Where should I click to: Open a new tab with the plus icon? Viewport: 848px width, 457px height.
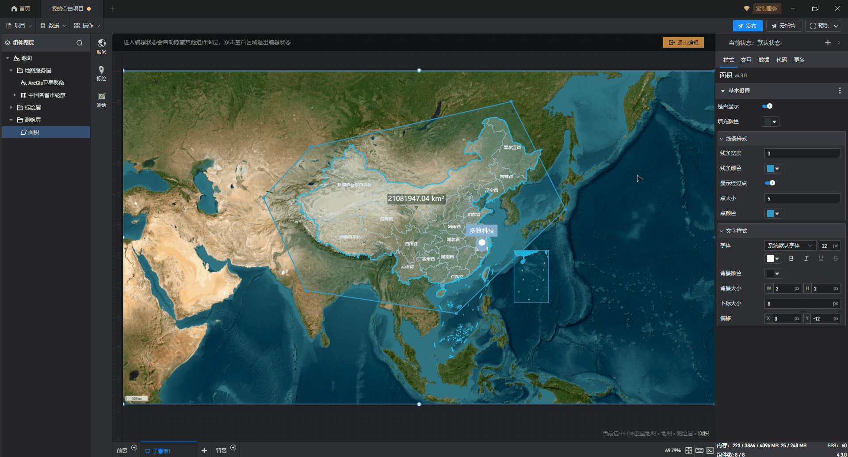[x=112, y=9]
